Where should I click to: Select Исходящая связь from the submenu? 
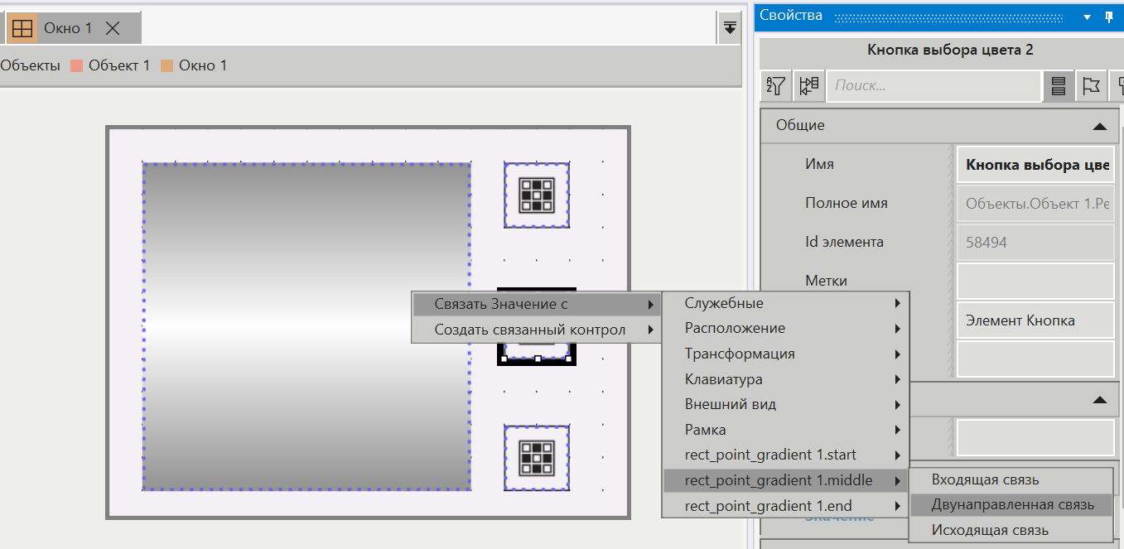pos(990,530)
